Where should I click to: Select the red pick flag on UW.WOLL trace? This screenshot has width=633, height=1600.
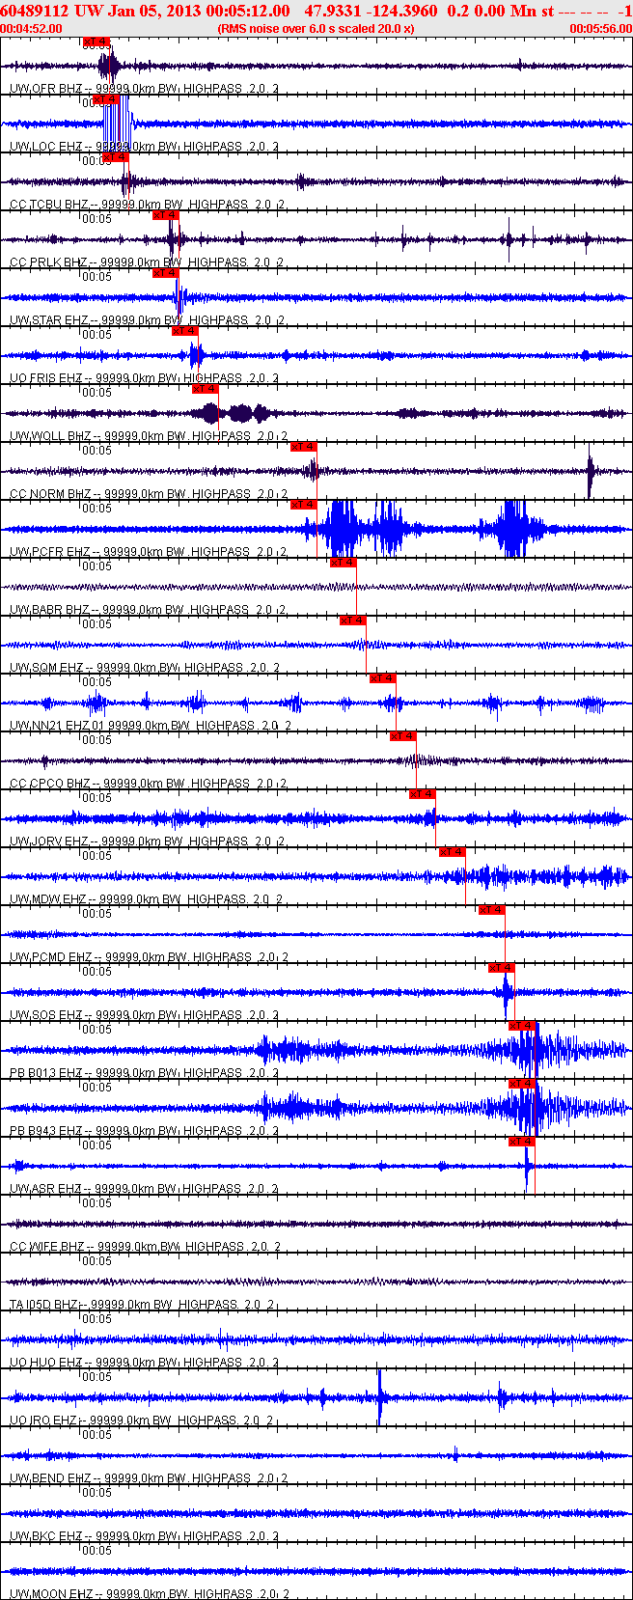(206, 389)
